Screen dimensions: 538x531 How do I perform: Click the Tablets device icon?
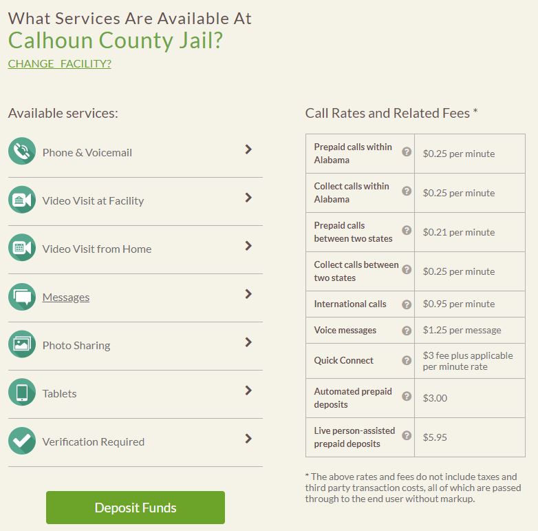[22, 393]
